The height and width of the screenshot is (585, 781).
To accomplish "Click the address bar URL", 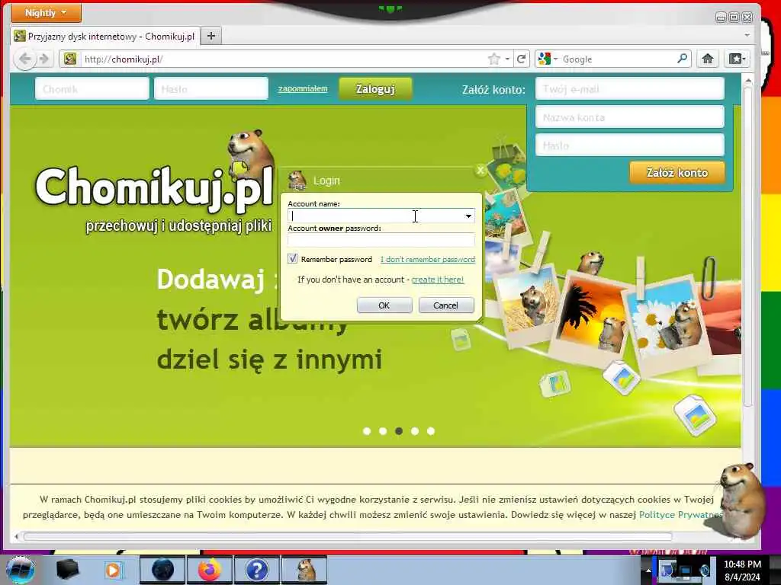I will 279,59.
